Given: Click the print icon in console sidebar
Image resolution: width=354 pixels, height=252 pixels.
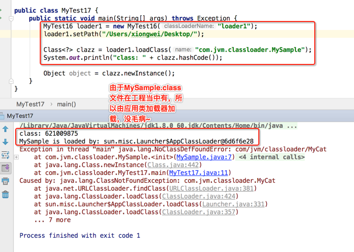Looking at the screenshot, I should coord(5,181).
